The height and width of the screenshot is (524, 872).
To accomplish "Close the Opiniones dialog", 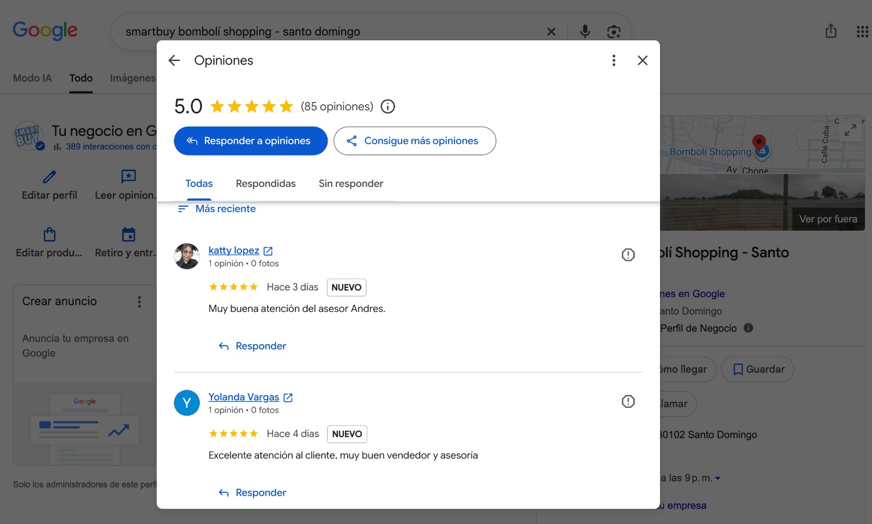I will [x=643, y=61].
